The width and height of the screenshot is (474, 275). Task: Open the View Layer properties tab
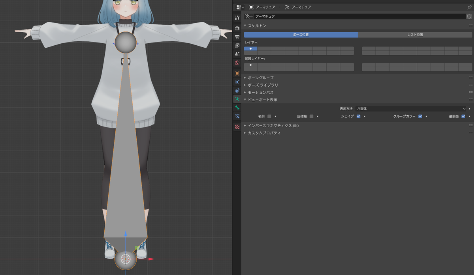tap(237, 45)
